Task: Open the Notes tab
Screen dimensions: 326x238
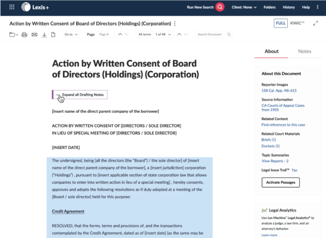Action: click(x=305, y=52)
